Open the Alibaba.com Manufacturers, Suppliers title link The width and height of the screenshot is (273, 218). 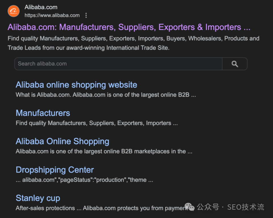tap(129, 27)
